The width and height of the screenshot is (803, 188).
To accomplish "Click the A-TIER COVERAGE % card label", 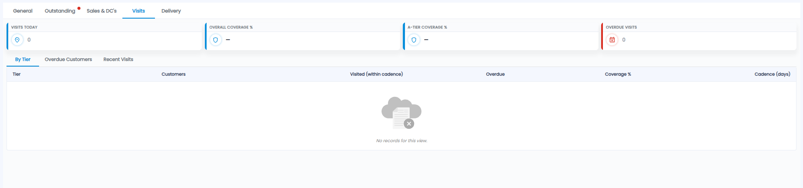I will coord(427,27).
